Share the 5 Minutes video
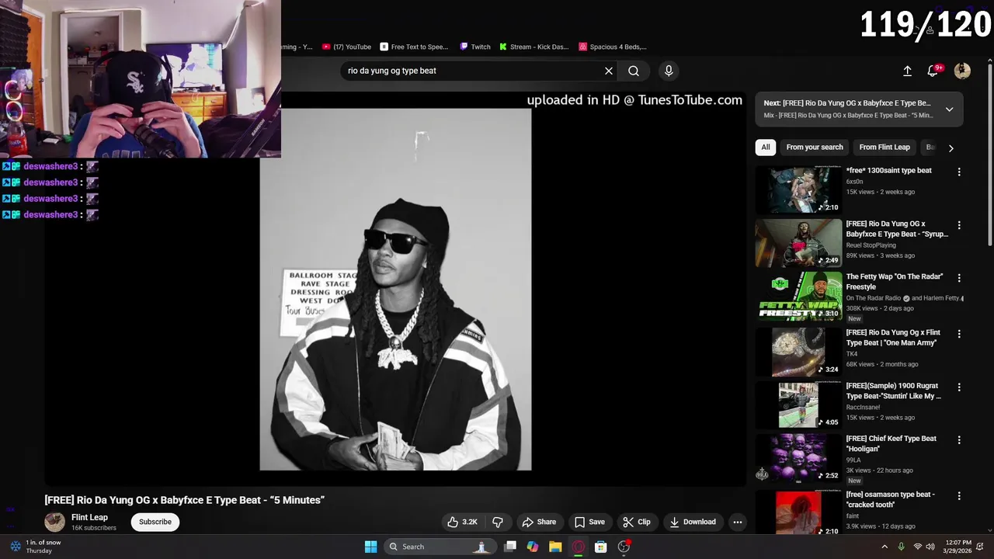This screenshot has width=994, height=559. 538,522
